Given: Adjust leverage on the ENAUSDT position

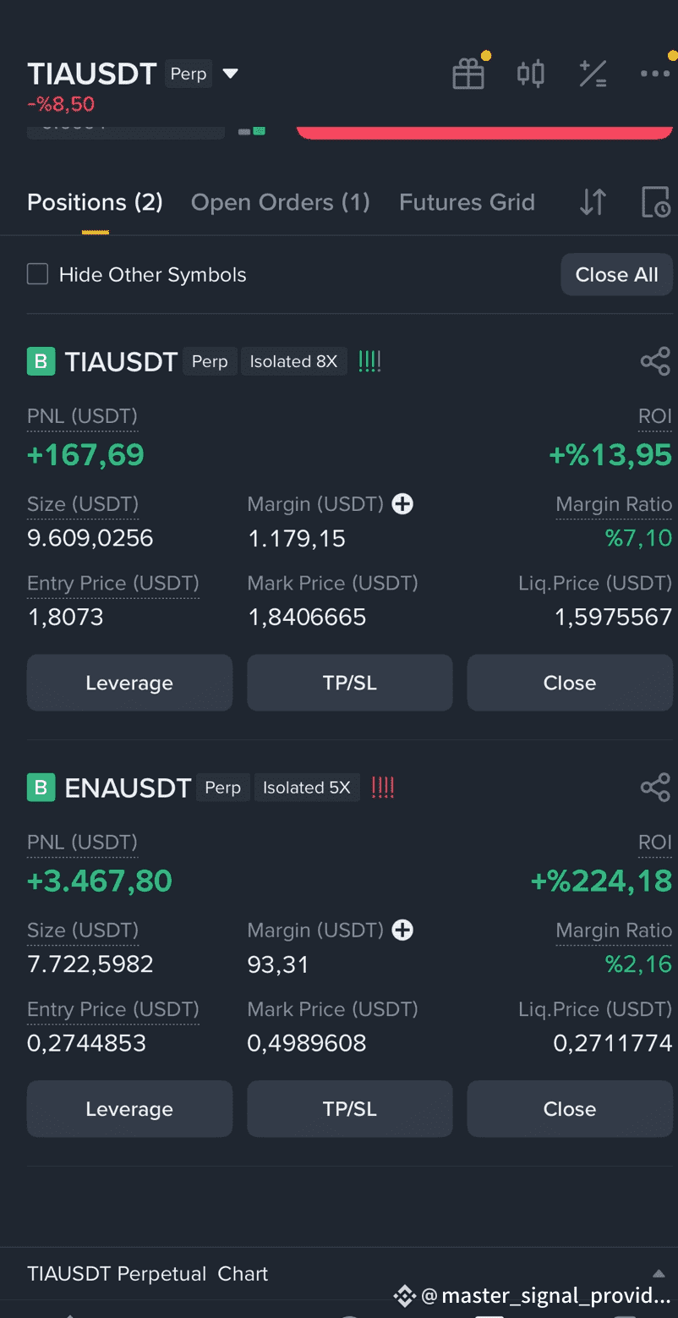Looking at the screenshot, I should click(x=128, y=1108).
